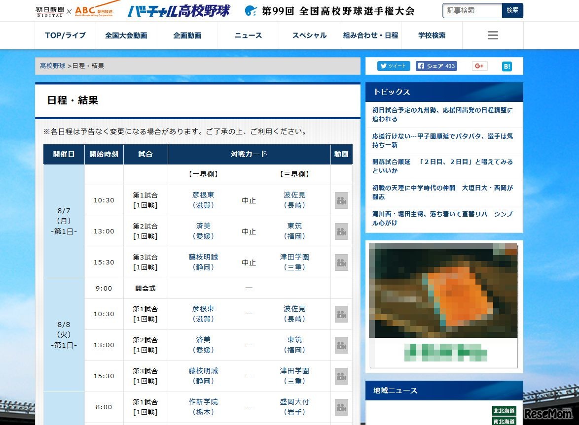Open video icon for 8/7 藤枝明誠 vs 津田学園
This screenshot has height=425, width=579.
tap(342, 262)
